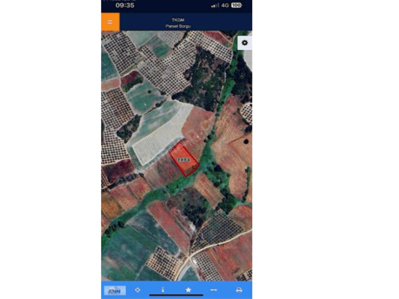Select the measure distance arrow icon
The height and width of the screenshot is (299, 399).
pos(213,290)
